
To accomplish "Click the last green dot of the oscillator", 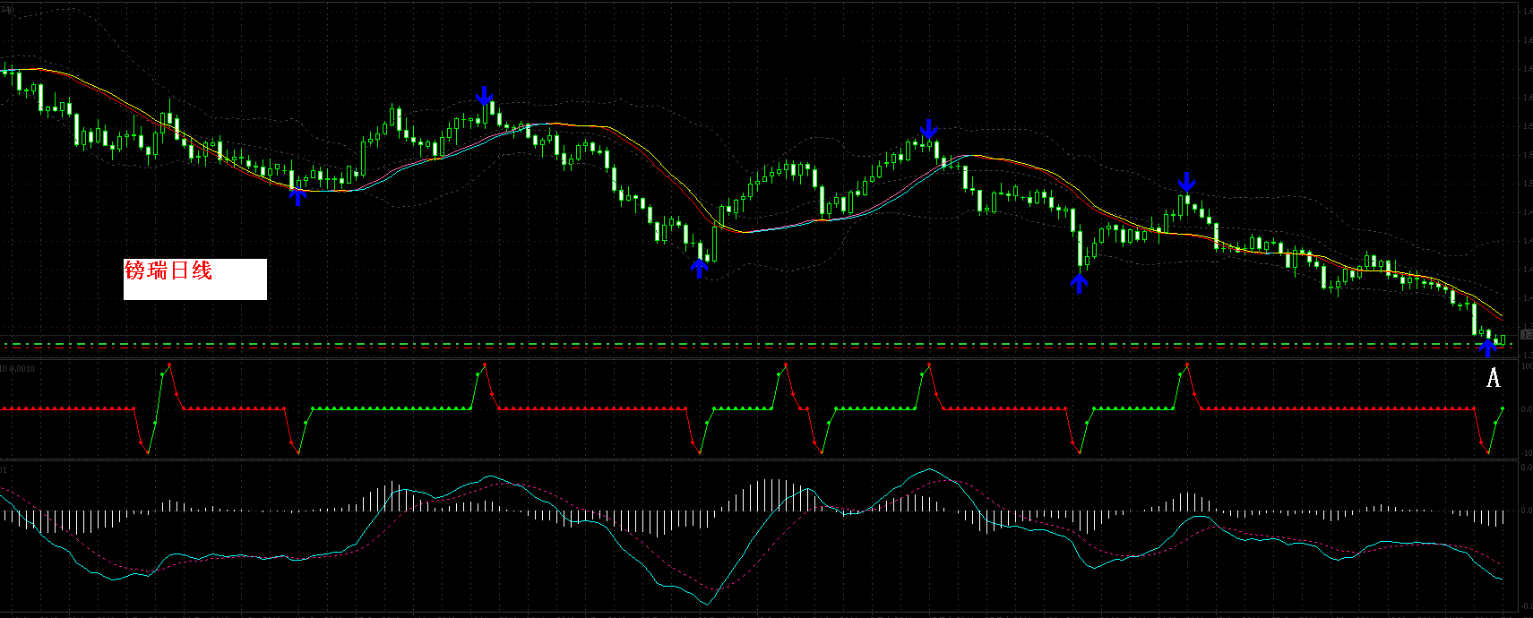I will 1503,408.
